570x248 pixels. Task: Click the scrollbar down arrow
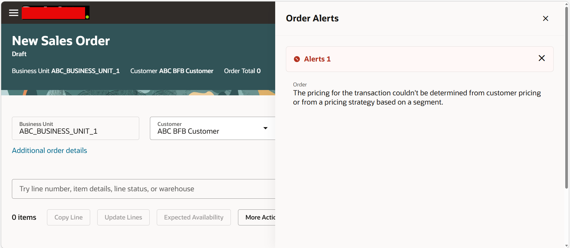click(x=567, y=245)
